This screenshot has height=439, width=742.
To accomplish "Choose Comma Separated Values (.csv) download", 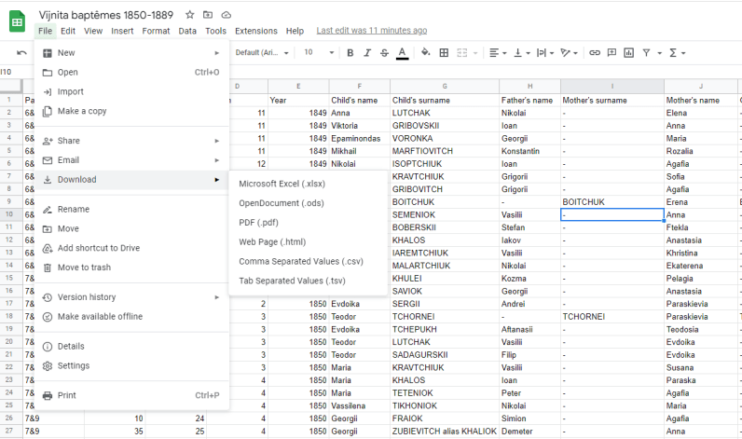I will (300, 261).
